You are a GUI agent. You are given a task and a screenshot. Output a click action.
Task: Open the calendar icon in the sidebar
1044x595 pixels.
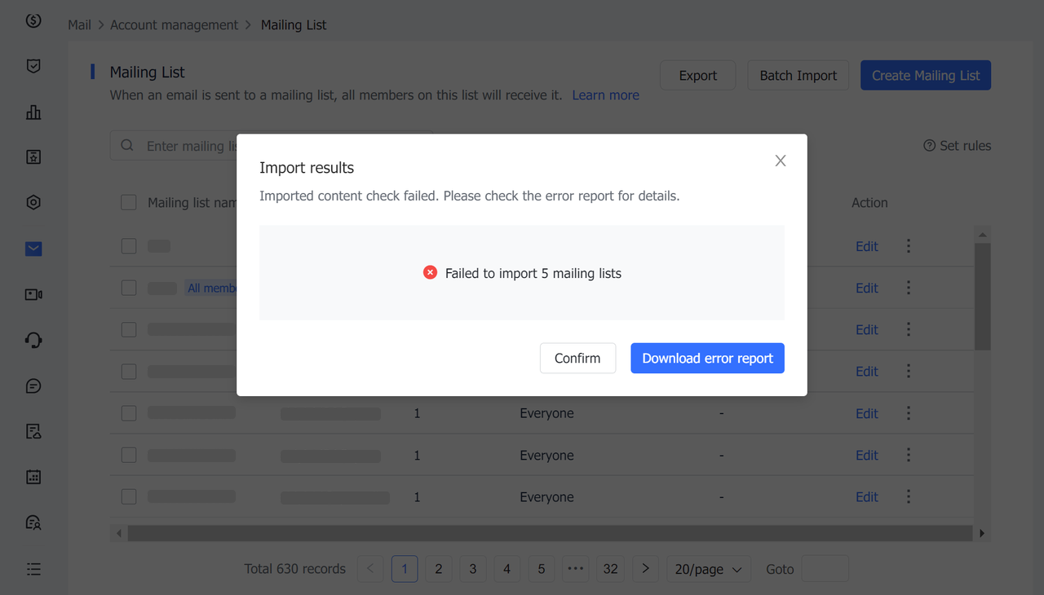[x=33, y=477]
